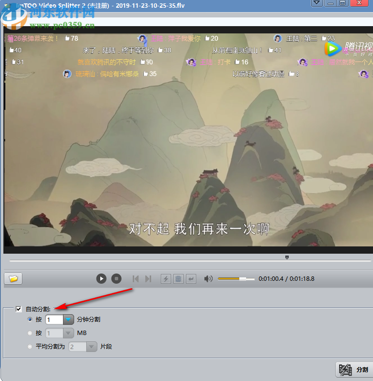
Task: Click the video preview area
Action: [x=188, y=140]
